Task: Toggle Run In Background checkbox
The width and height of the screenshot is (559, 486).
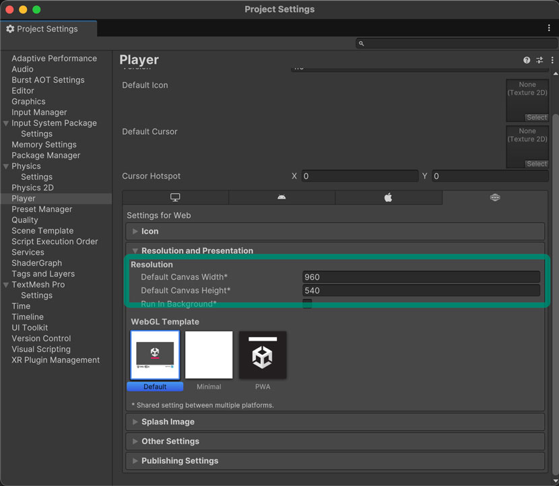Action: click(x=307, y=304)
